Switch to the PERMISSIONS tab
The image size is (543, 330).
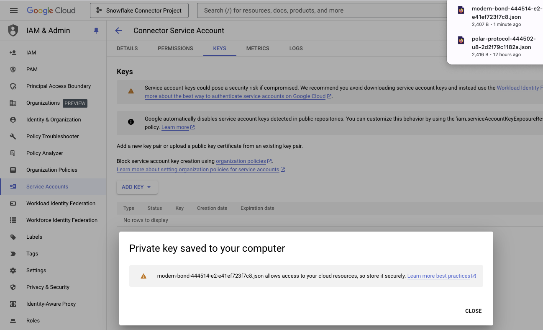coord(175,48)
